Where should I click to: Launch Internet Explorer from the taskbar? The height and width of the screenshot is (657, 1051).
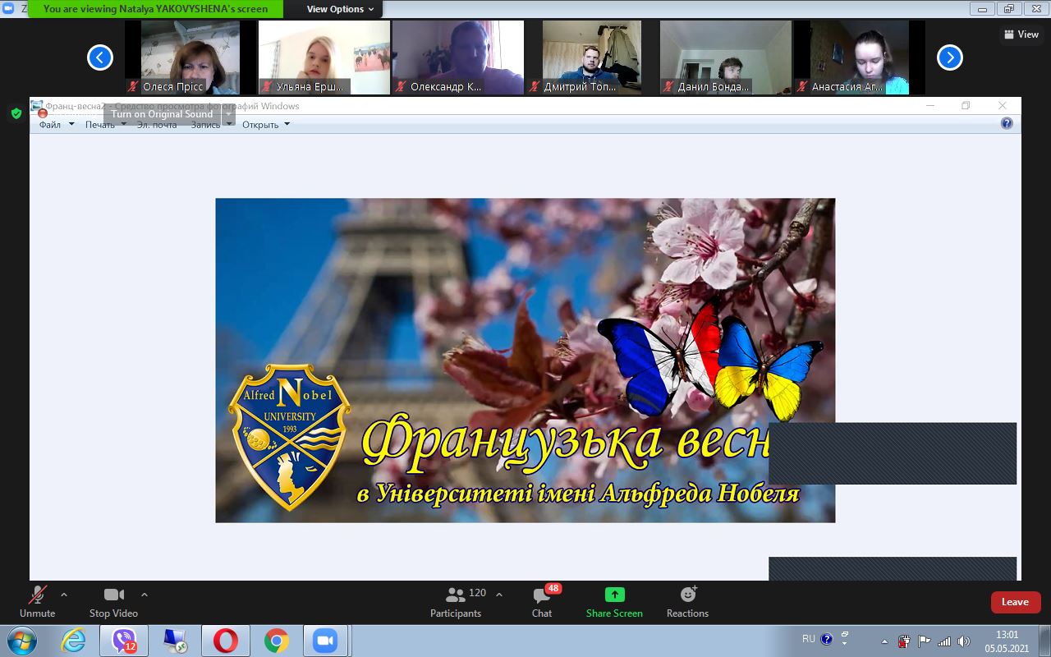[x=74, y=641]
